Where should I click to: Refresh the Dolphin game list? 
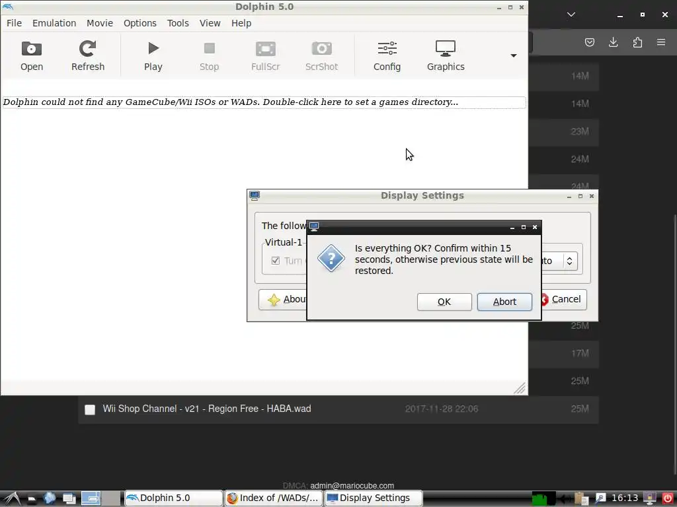[88, 55]
